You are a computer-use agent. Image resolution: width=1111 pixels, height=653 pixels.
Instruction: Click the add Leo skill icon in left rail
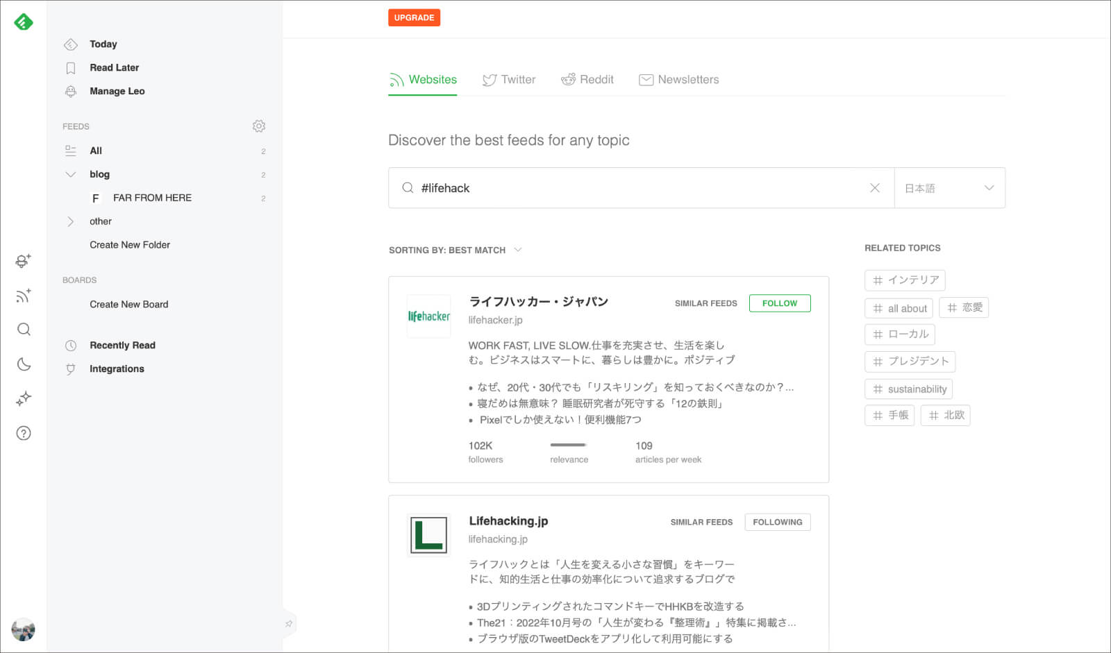[23, 261]
